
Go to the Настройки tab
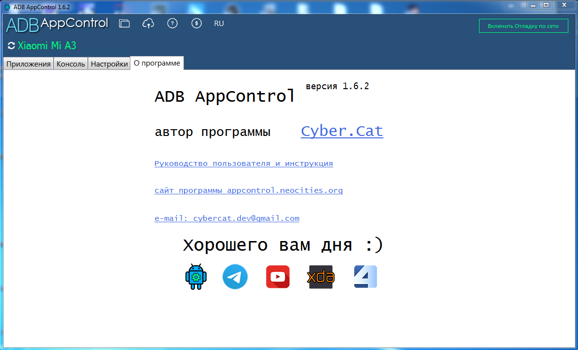click(109, 64)
